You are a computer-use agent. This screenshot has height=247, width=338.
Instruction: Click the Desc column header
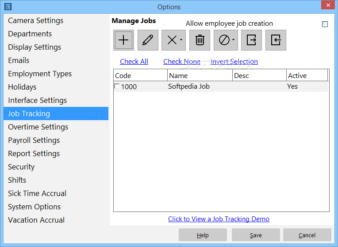259,75
